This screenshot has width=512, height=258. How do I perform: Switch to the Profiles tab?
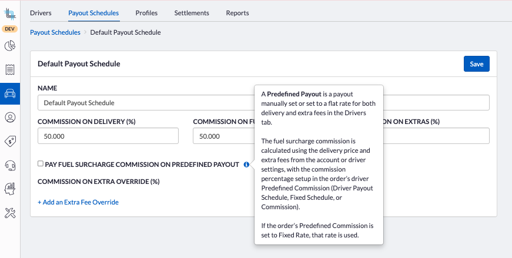pyautogui.click(x=146, y=13)
